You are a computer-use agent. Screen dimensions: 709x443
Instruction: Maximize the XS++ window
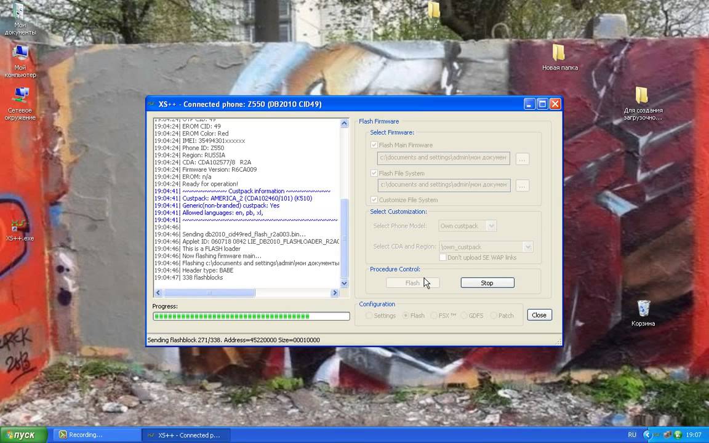[542, 104]
